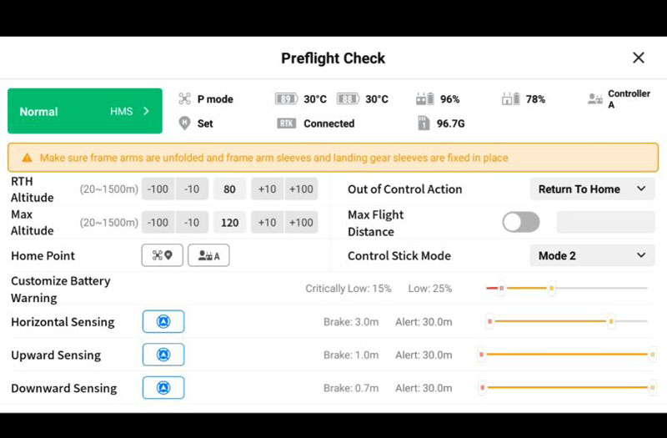The image size is (667, 438).
Task: Toggle Horizontal Sensing obstacle avoidance icon
Action: 163,321
